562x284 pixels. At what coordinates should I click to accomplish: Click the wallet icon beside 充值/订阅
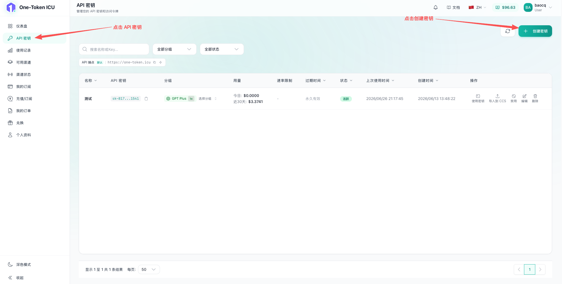click(x=10, y=99)
